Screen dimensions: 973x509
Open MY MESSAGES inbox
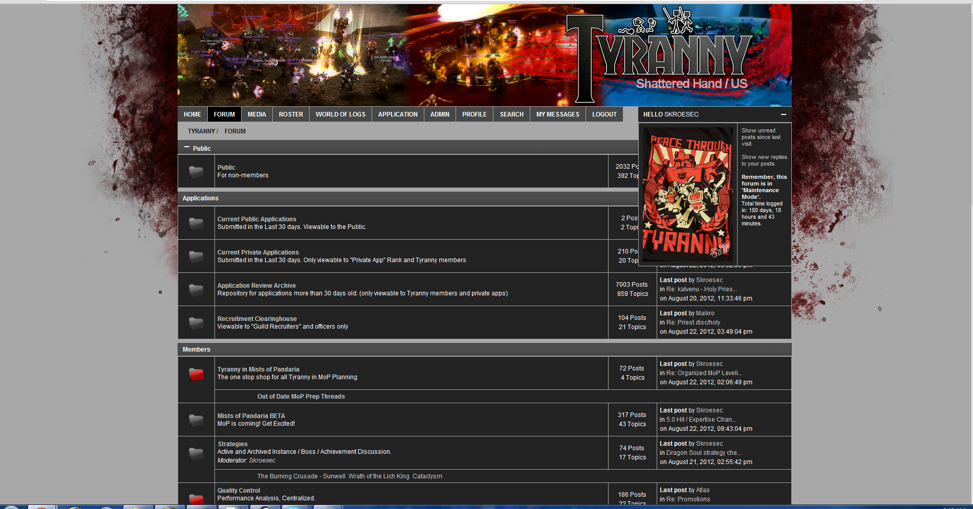558,114
